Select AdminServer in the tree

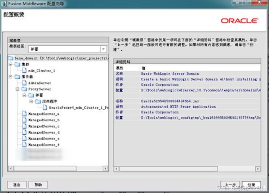pyautogui.click(x=40, y=83)
